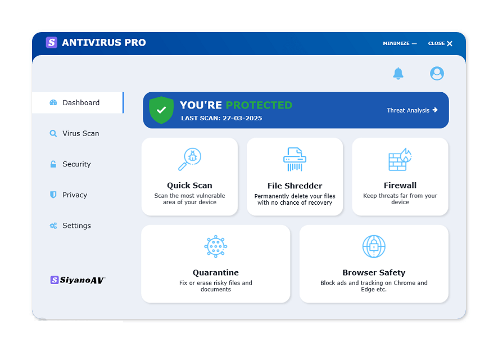Click the SiyanoAV brand logo
Image resolution: width=498 pixels, height=351 pixels.
(77, 280)
